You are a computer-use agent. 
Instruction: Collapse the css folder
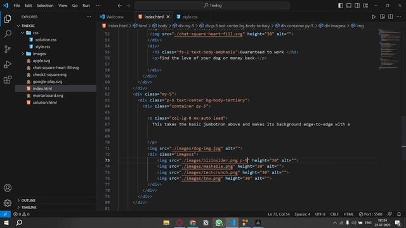[36, 33]
